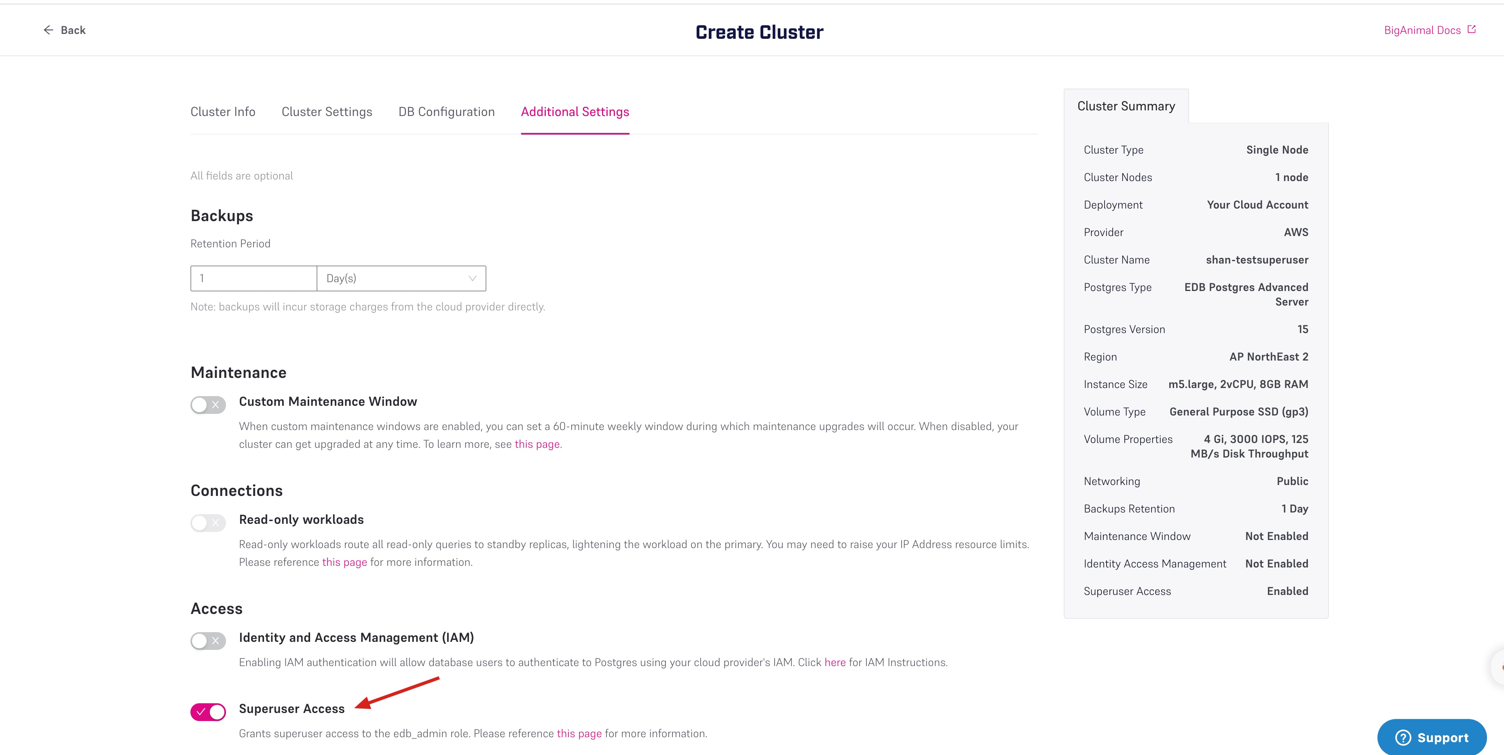Open the BigAnimal Docs link

pos(1422,30)
